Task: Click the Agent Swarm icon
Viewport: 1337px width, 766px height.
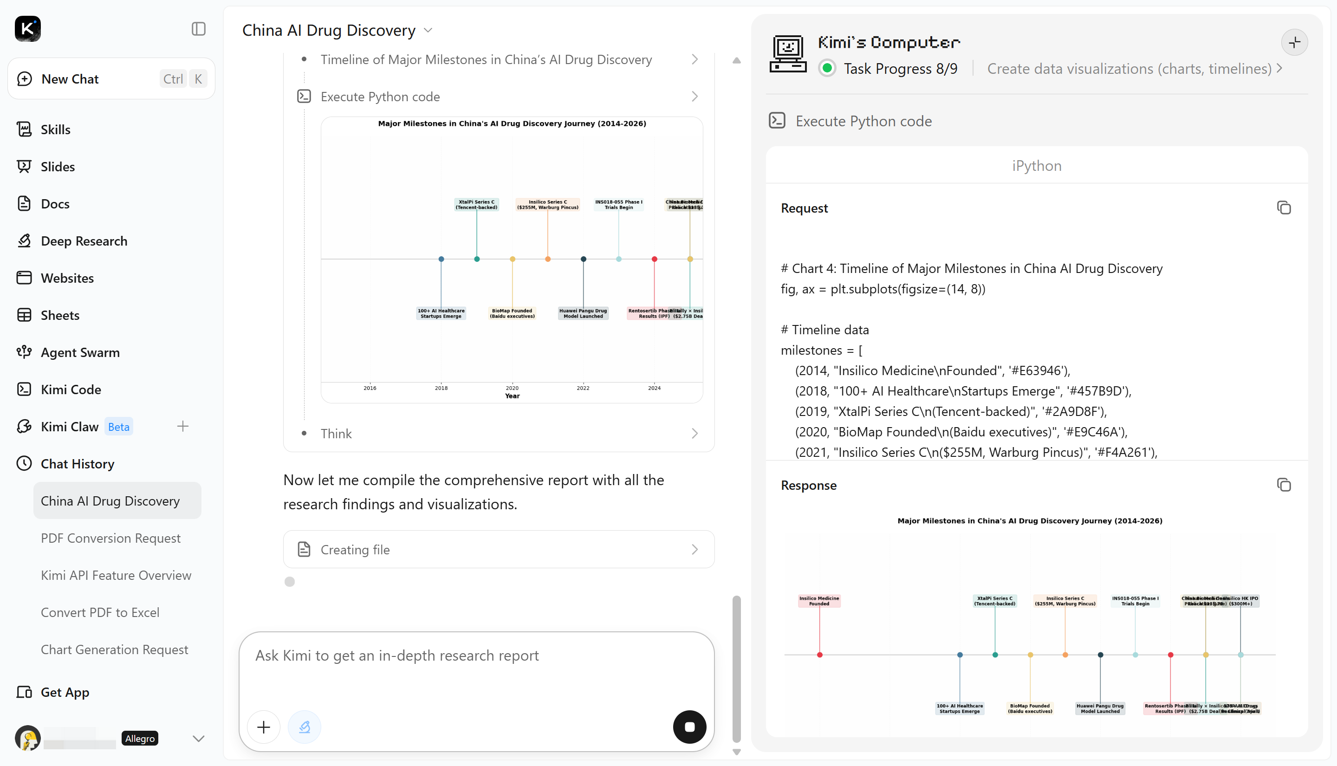Action: (x=24, y=352)
